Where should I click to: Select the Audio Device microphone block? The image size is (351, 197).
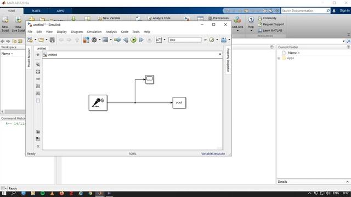(x=98, y=103)
